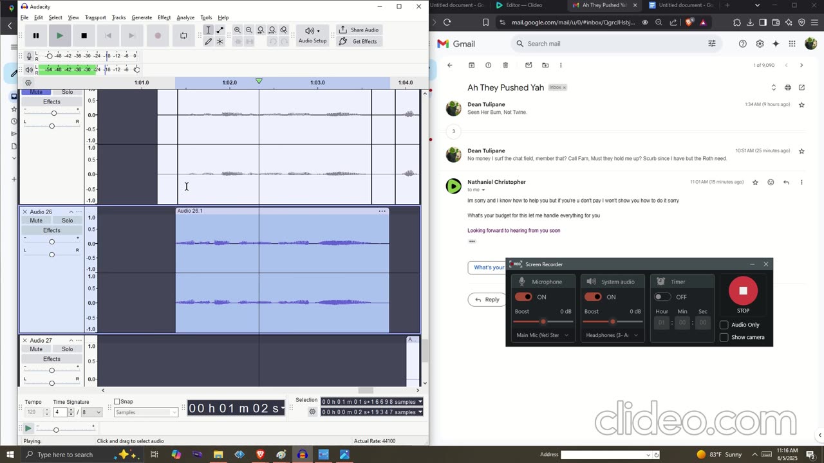Click Gmail Archive icon
Viewport: 824px width, 463px height.
pyautogui.click(x=471, y=65)
